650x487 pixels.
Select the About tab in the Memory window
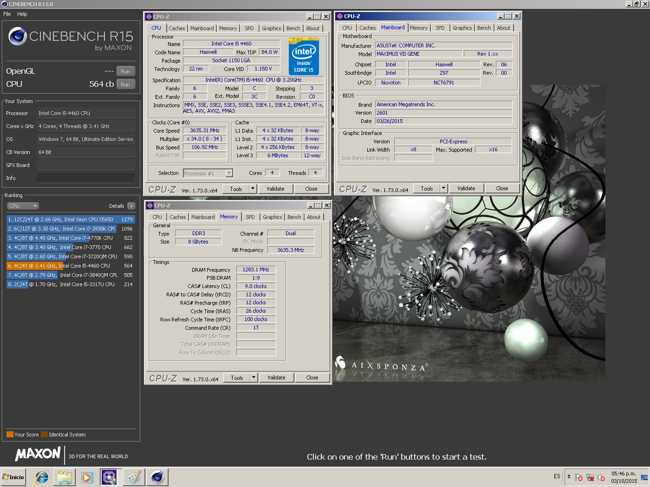point(314,217)
